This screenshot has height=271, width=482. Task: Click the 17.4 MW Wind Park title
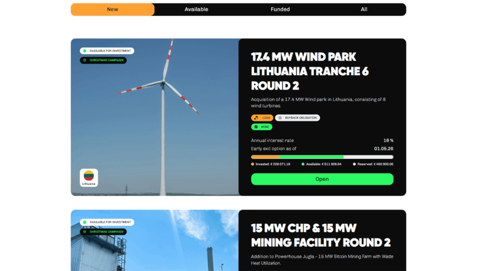pos(310,71)
